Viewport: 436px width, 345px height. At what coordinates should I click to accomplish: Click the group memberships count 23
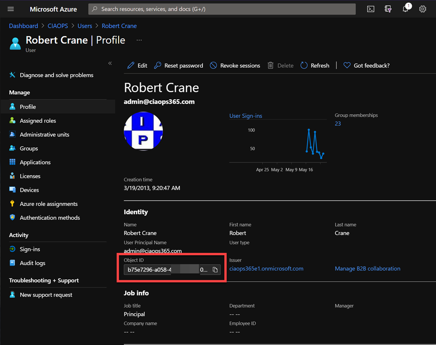click(338, 124)
